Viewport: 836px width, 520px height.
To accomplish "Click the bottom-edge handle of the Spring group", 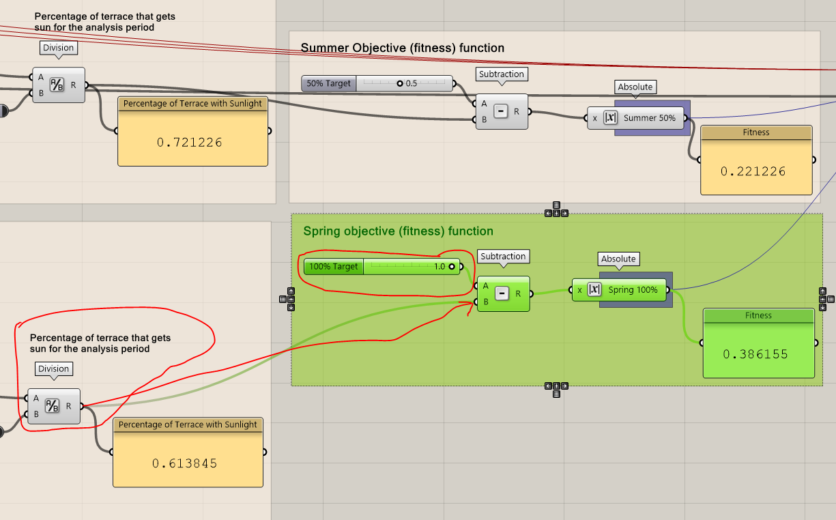I will pos(556,390).
